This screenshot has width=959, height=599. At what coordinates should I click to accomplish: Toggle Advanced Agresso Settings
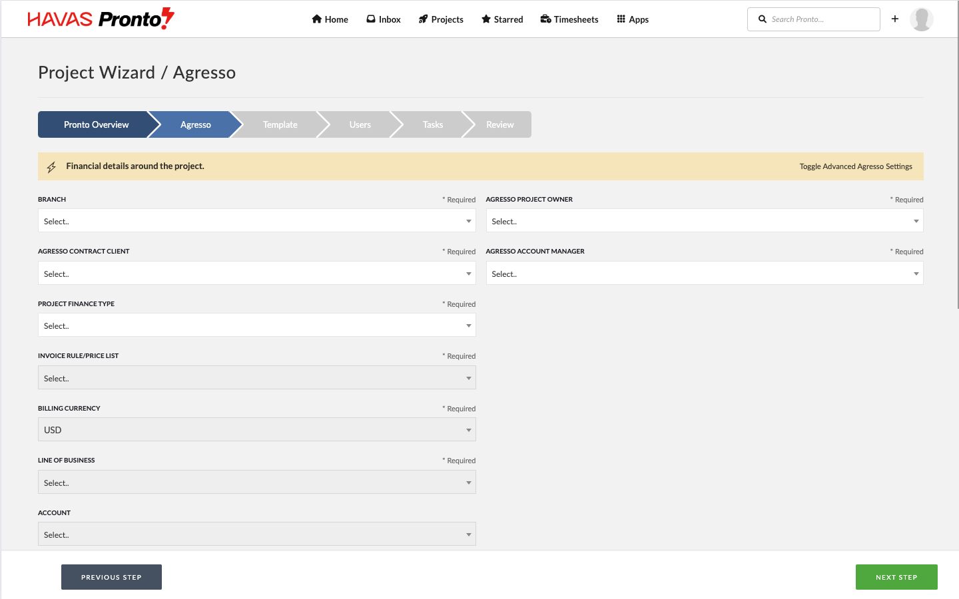pyautogui.click(x=856, y=166)
